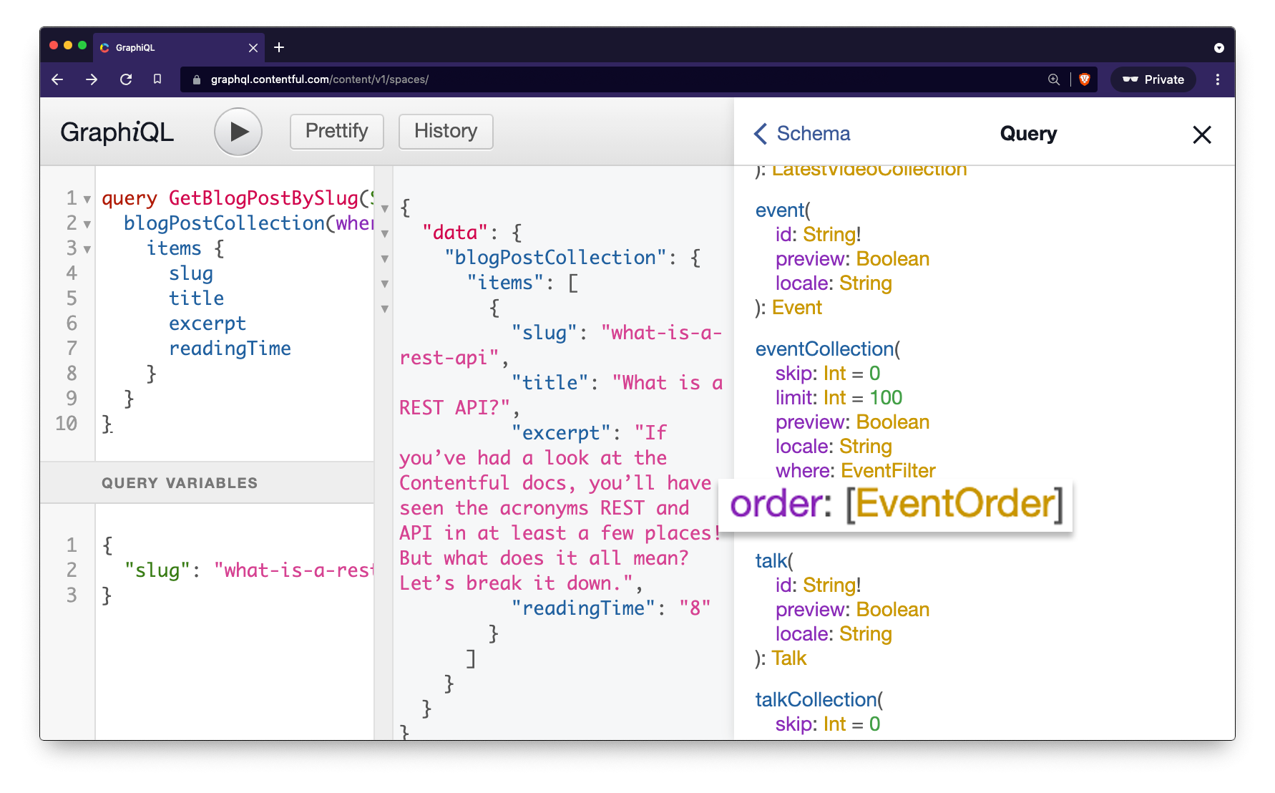Close the documentation explorer panel

coord(1202,135)
